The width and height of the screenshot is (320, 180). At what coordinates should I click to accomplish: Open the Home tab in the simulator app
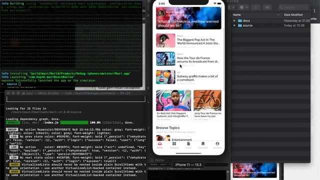(x=160, y=145)
